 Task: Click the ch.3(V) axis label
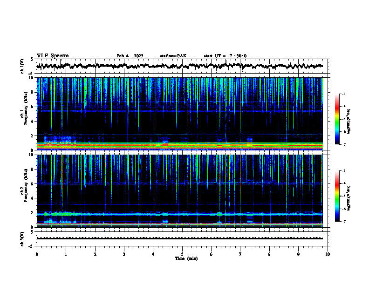[x=22, y=239]
